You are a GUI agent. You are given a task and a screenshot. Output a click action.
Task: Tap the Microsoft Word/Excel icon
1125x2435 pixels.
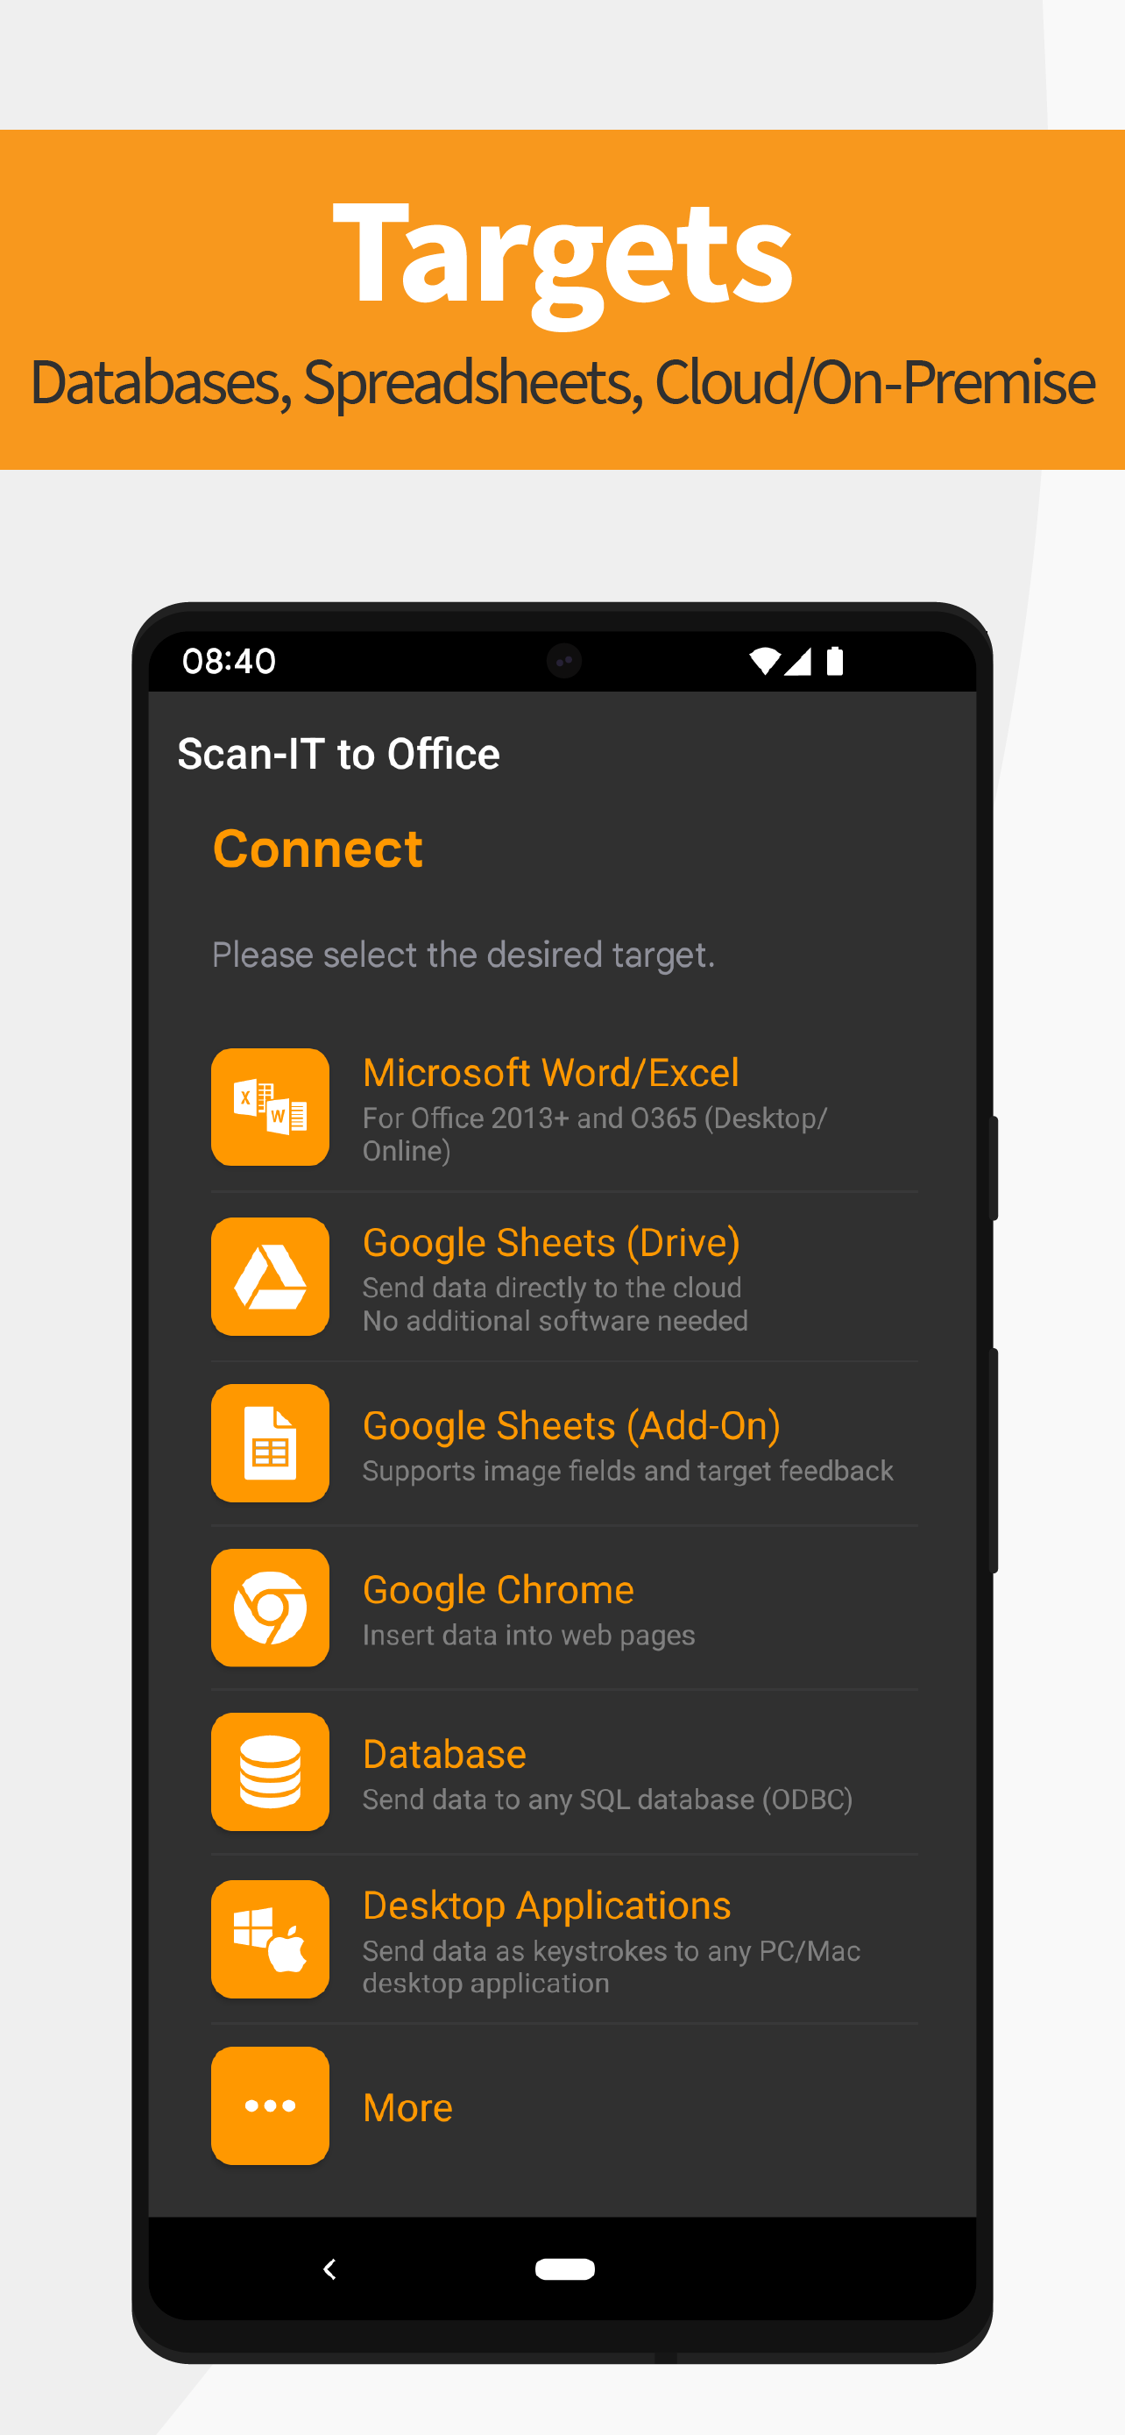pyautogui.click(x=270, y=1107)
